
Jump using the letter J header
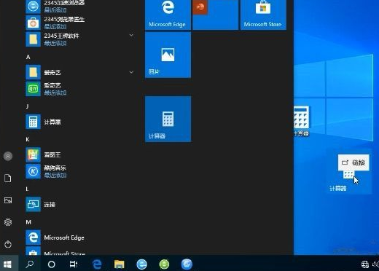click(x=28, y=106)
